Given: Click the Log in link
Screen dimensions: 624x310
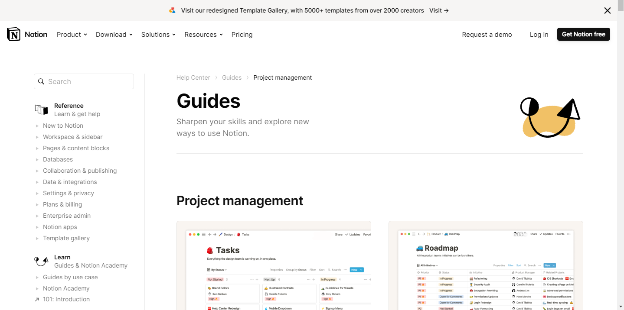Looking at the screenshot, I should point(539,35).
